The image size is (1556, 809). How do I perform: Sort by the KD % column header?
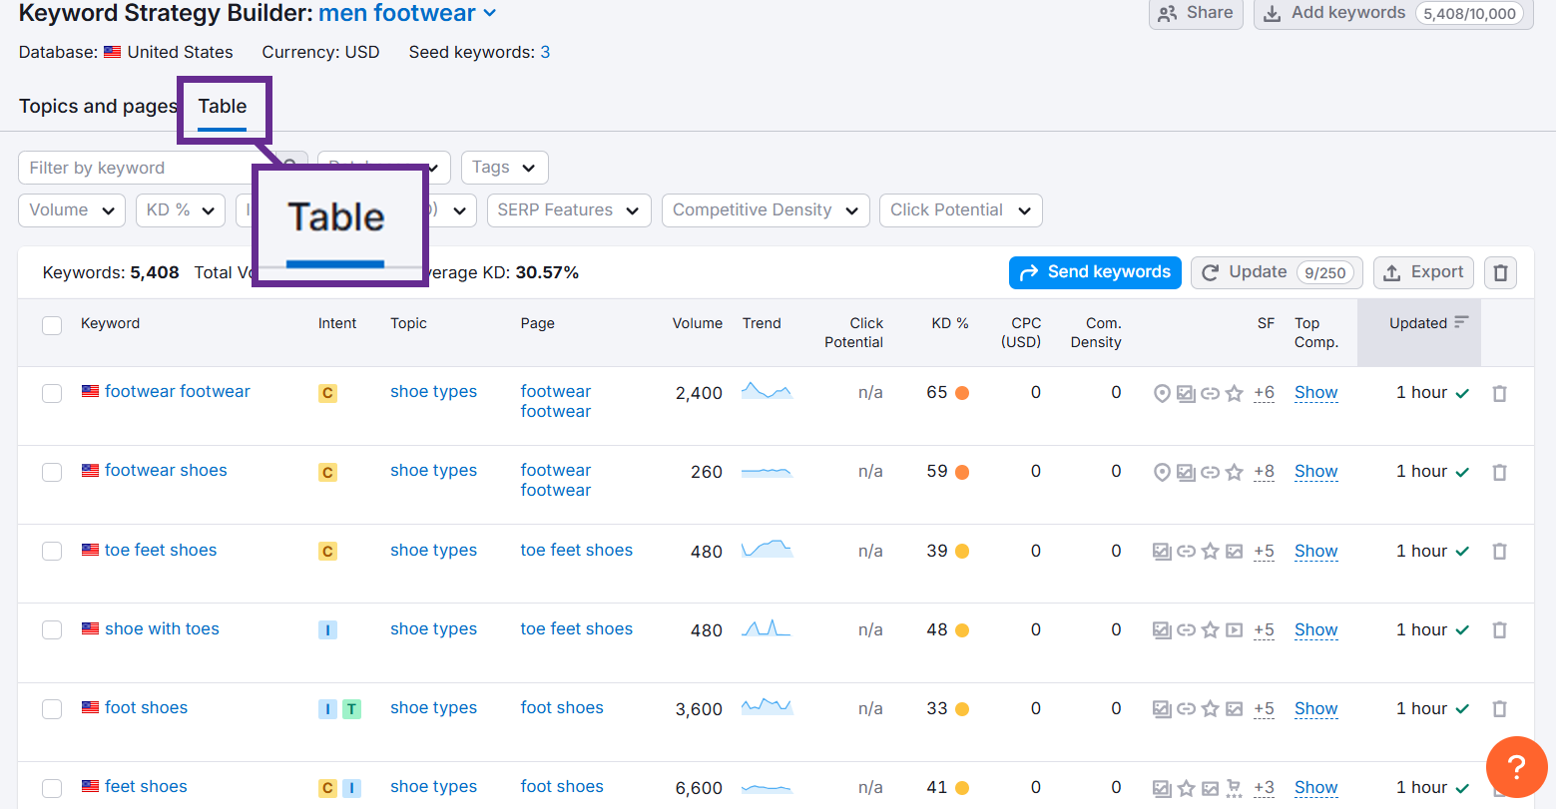coord(950,323)
